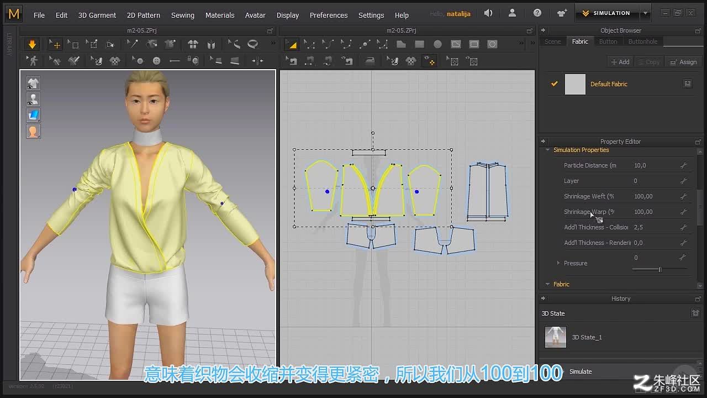Toggle the highlighted eye-with-dots display icon
This screenshot has height=398, width=707.
(429, 61)
